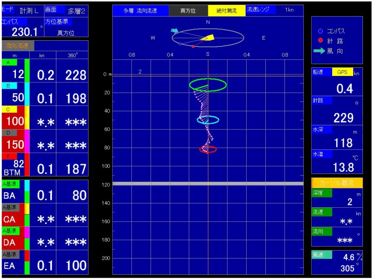Click the yellow GPS ship-speed source button
The width and height of the screenshot is (373, 279).
pyautogui.click(x=343, y=72)
